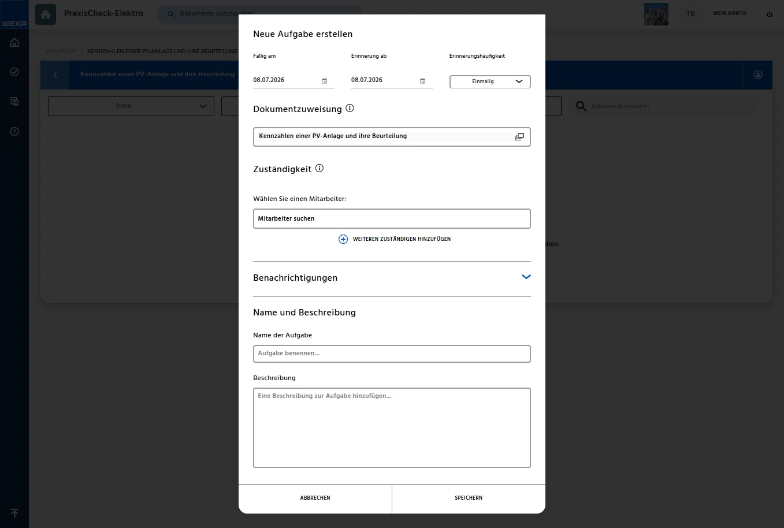The width and height of the screenshot is (784, 528).
Task: Open document selection icon in Dokumentzuweisung field
Action: (x=519, y=137)
